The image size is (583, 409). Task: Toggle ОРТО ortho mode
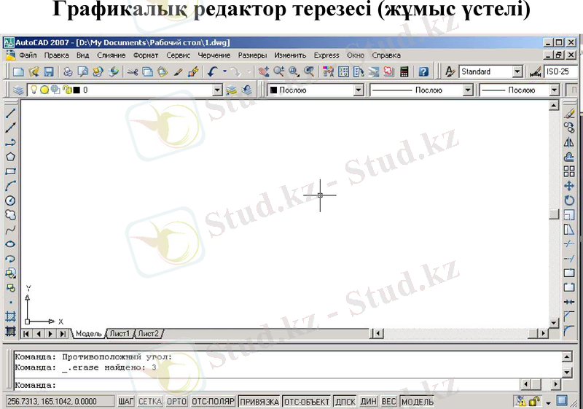(176, 402)
